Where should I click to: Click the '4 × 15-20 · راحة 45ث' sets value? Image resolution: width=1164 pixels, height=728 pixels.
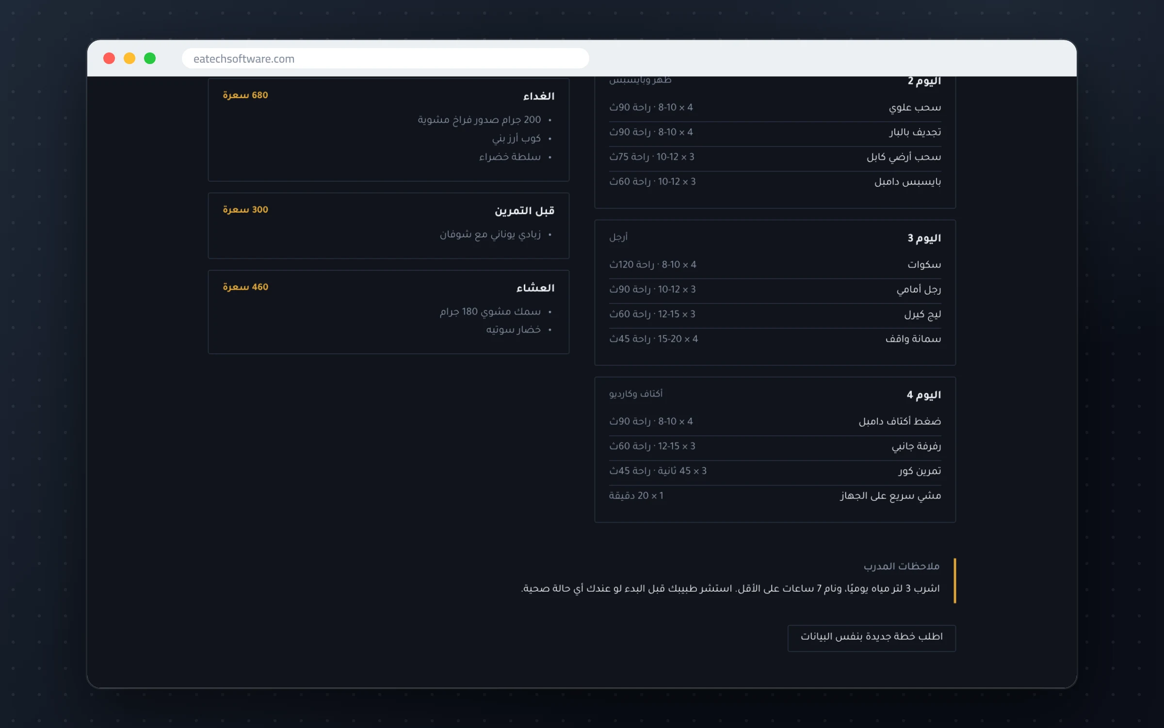(x=653, y=339)
